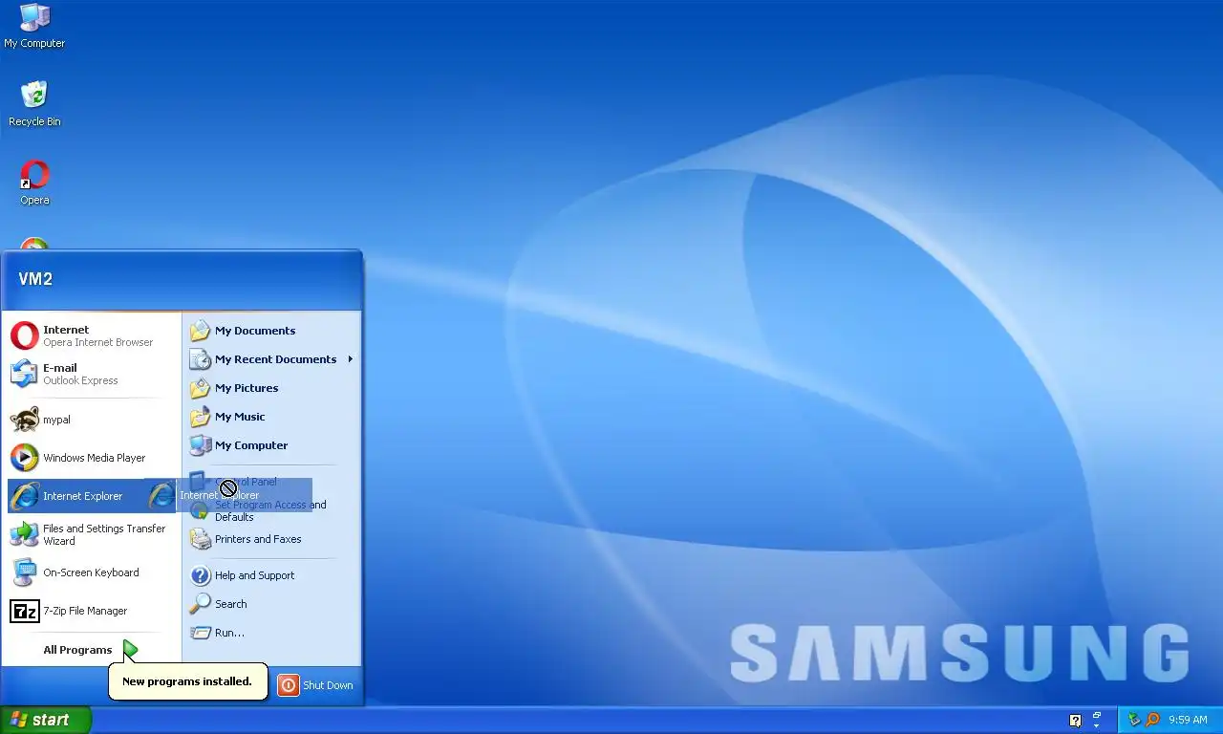Open Printers and Faxes

click(271, 539)
